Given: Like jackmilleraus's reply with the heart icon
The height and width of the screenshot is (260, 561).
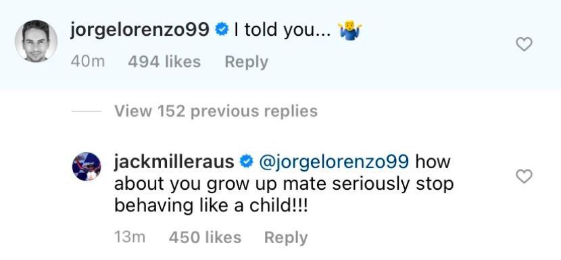Looking at the screenshot, I should click(524, 176).
